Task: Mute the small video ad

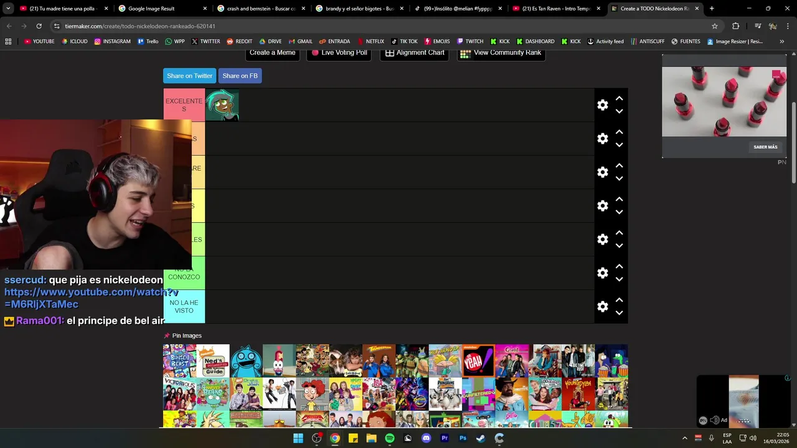Action: [x=714, y=420]
